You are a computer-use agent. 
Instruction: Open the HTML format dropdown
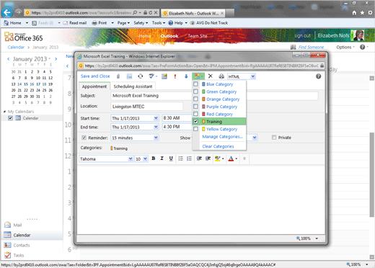point(252,76)
